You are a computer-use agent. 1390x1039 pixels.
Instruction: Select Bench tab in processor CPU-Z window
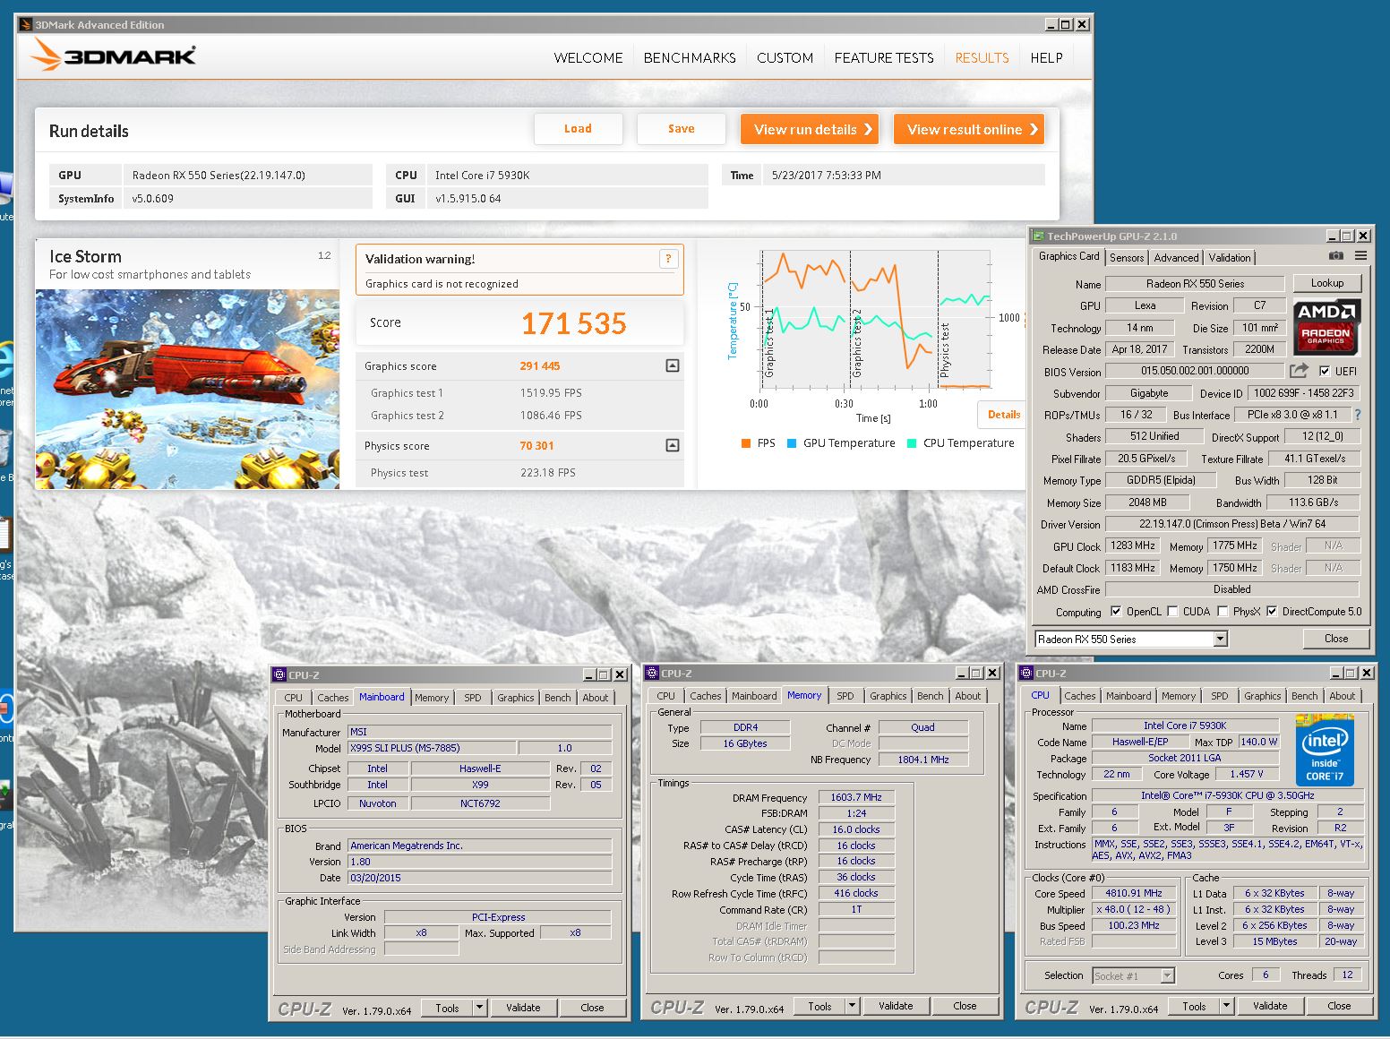[x=1304, y=695]
